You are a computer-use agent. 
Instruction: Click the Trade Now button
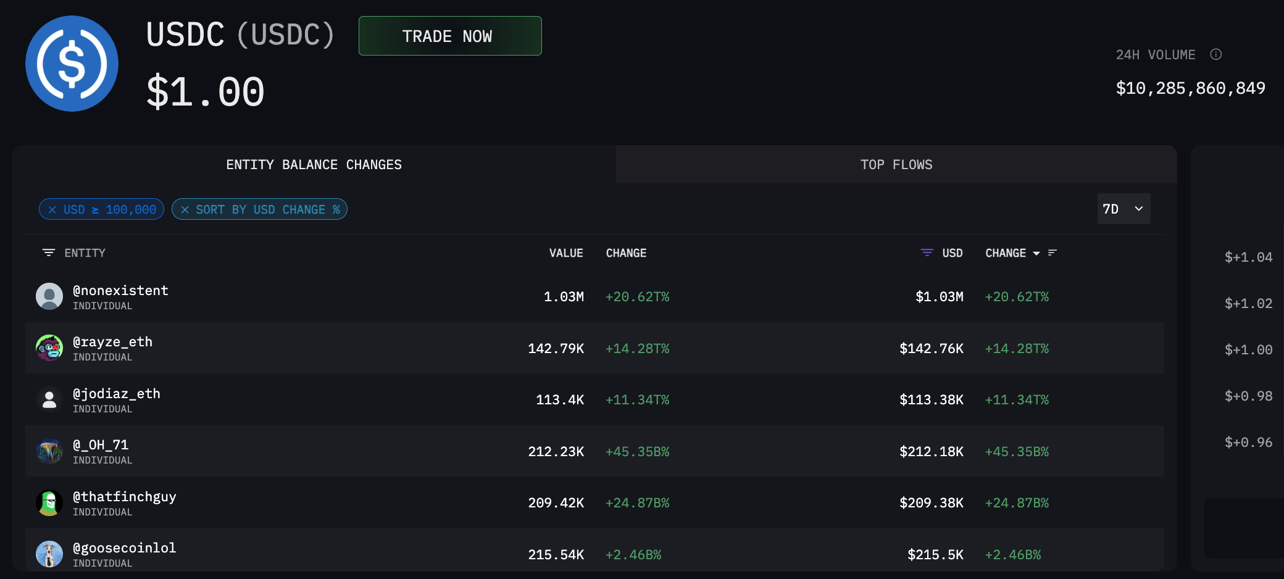click(x=450, y=36)
